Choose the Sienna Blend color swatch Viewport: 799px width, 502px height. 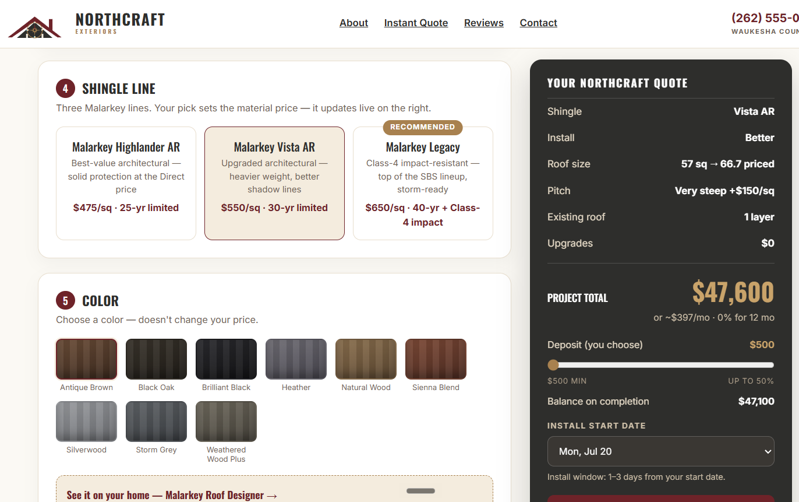(436, 359)
